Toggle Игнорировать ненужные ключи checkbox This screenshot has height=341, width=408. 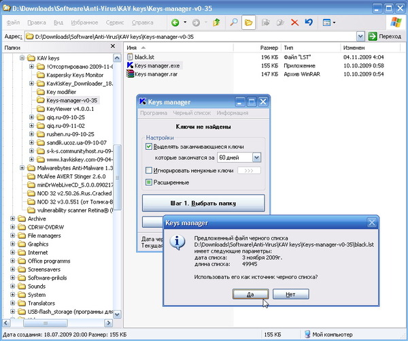148,170
